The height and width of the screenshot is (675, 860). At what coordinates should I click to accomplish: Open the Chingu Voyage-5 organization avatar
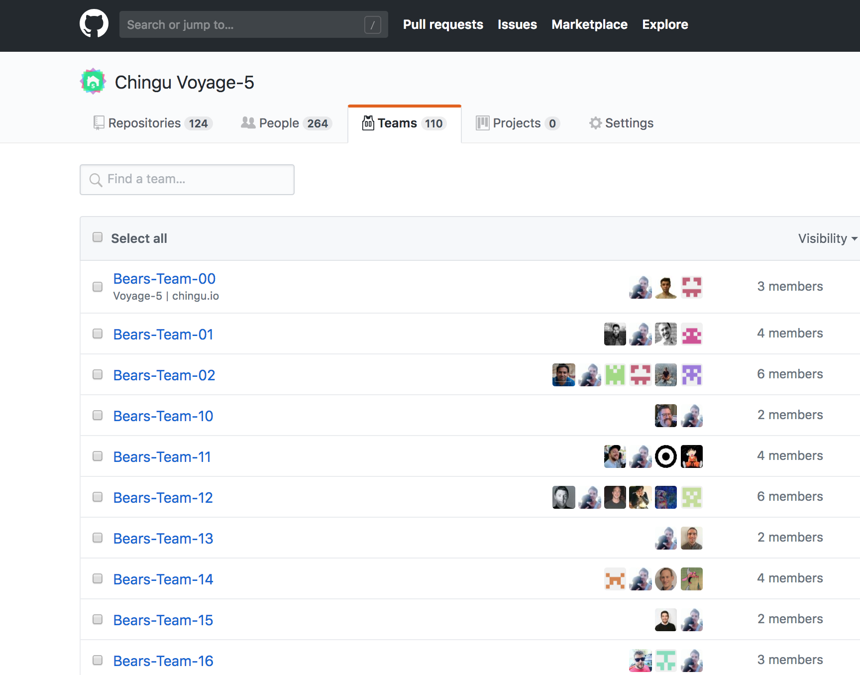[93, 82]
